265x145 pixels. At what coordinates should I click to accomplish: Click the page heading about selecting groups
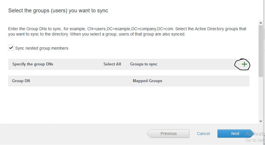pos(58,11)
